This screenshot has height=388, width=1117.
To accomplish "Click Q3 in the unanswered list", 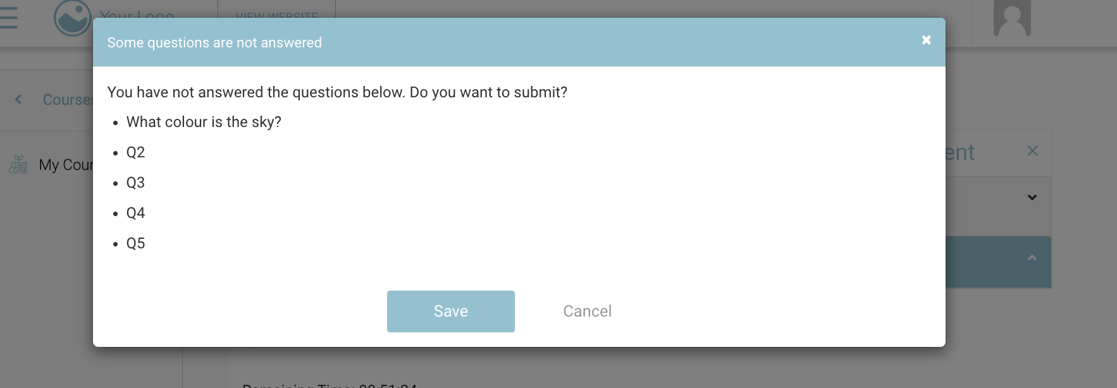I will coord(135,182).
